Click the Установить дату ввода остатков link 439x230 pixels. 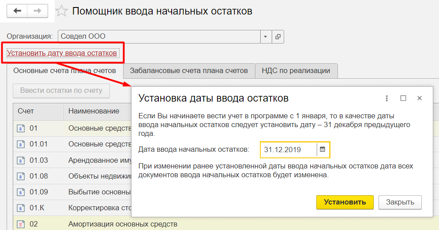click(62, 53)
